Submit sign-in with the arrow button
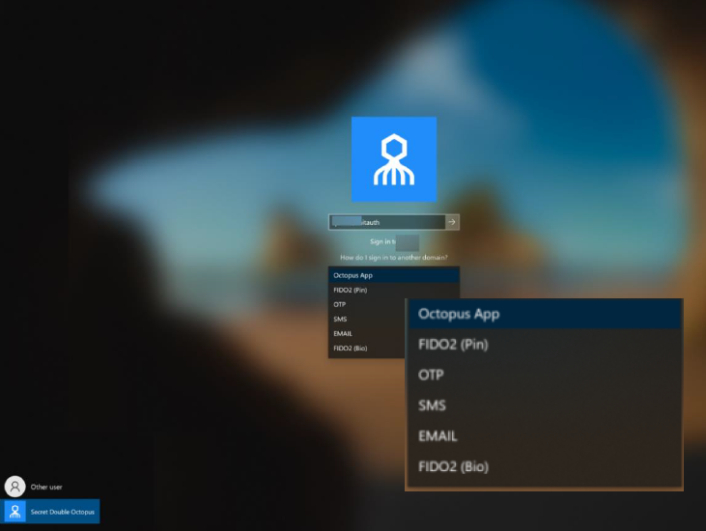Viewport: 706px width, 531px height. (x=452, y=222)
